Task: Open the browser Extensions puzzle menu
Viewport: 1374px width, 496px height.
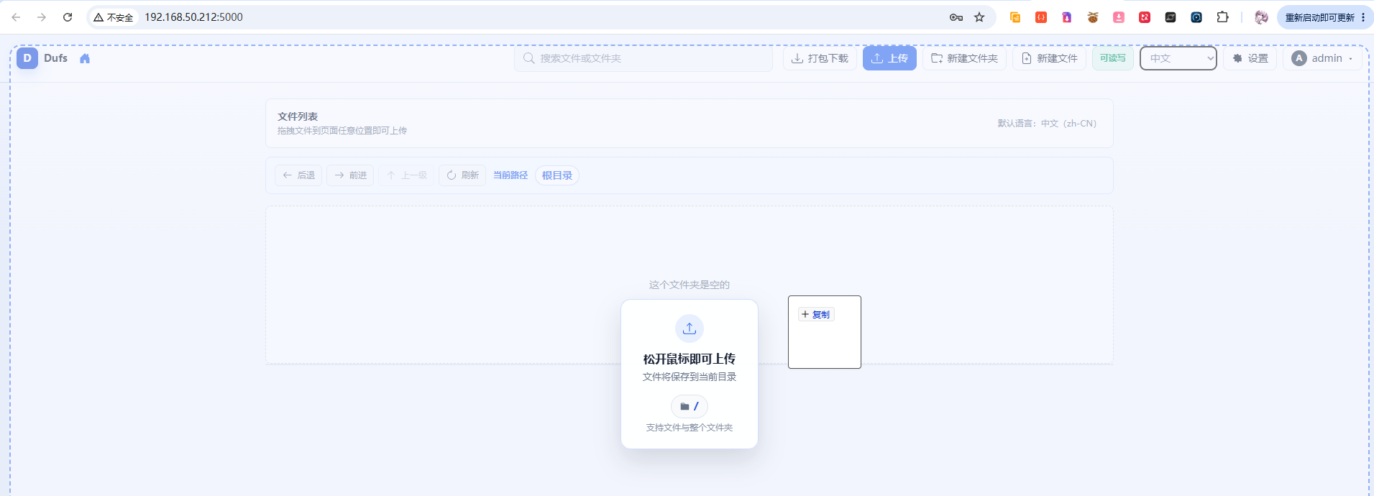Action: tap(1222, 17)
